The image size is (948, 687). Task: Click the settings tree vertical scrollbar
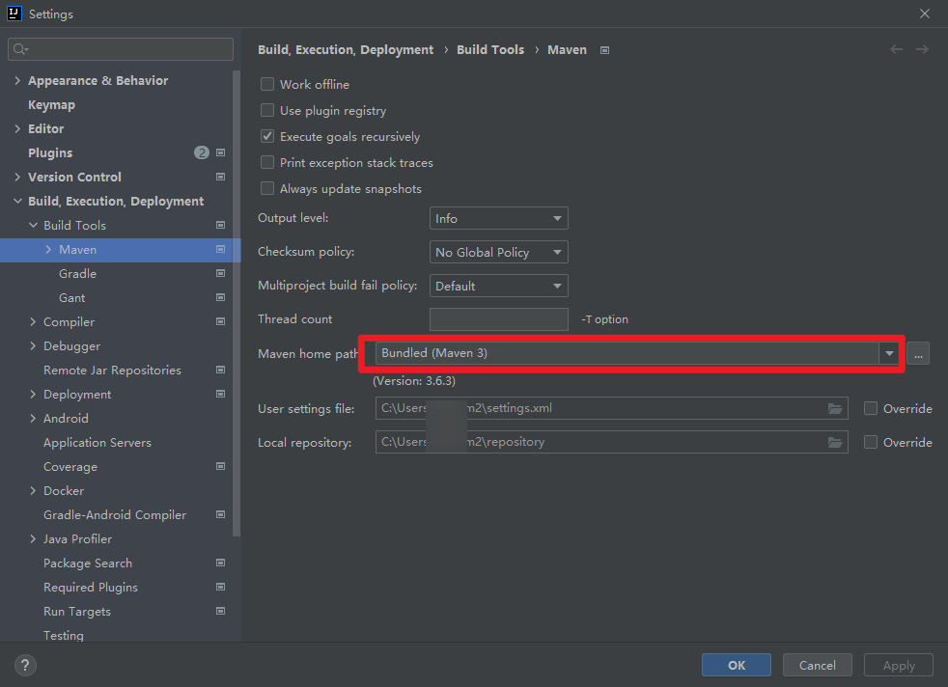[x=237, y=302]
